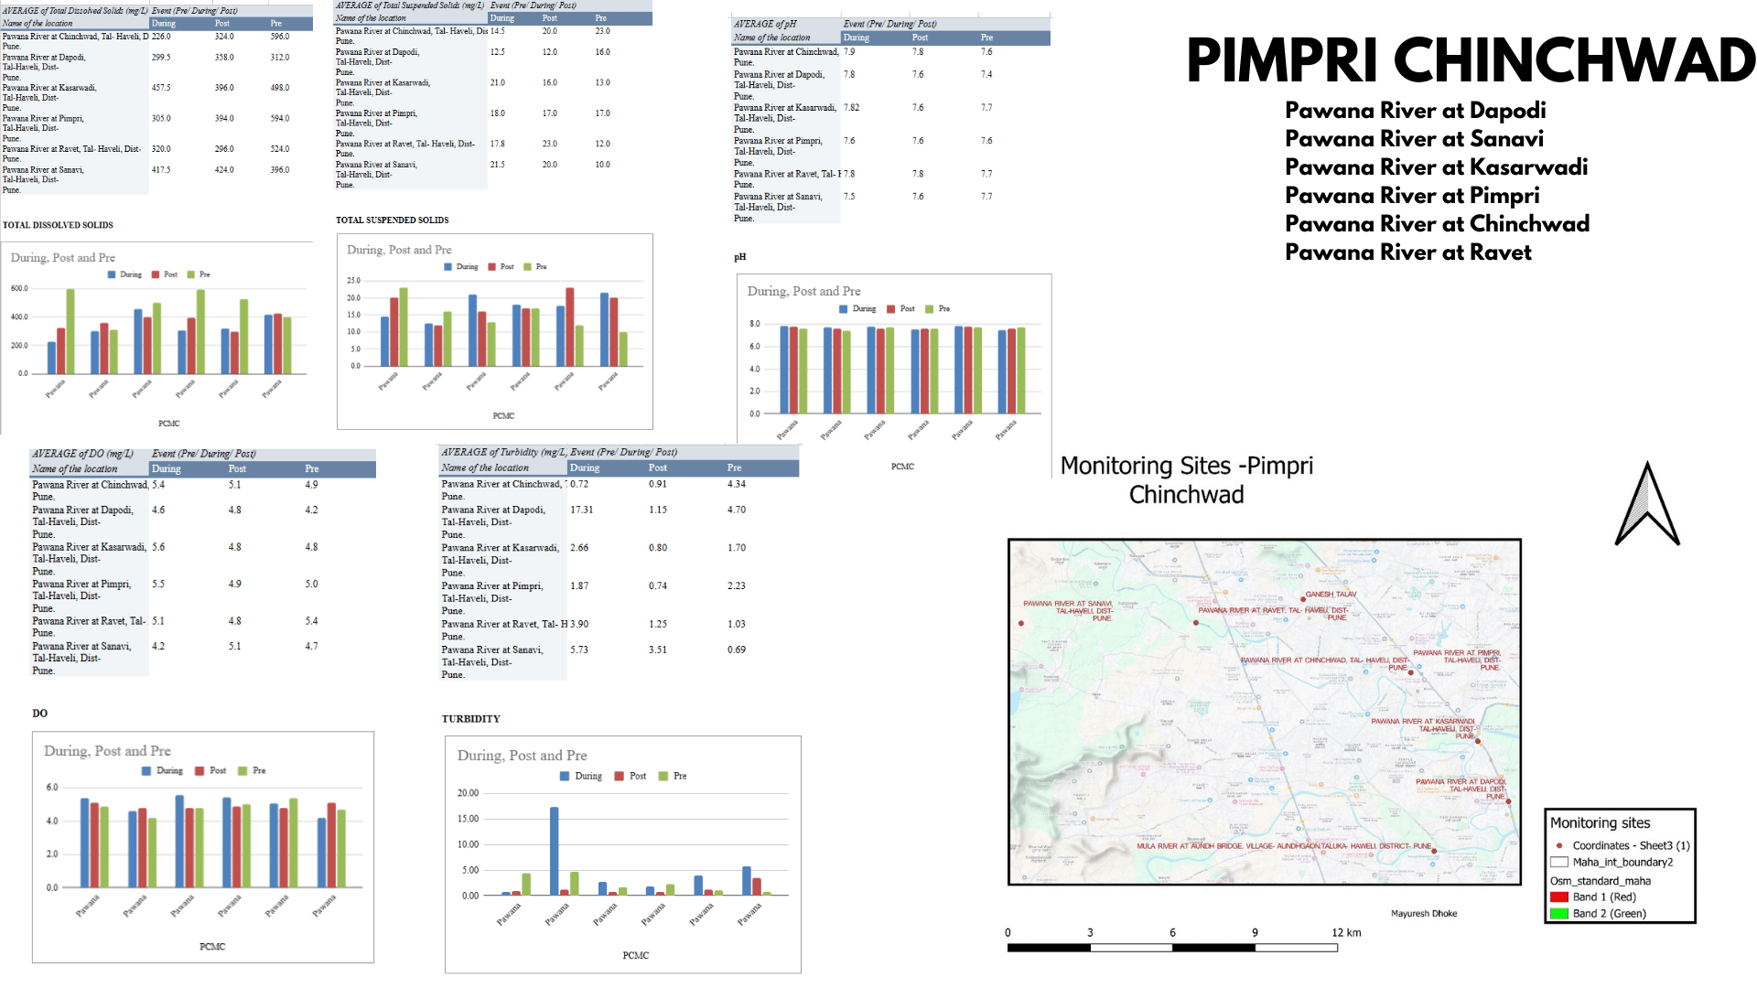Select 'Pawana River at Dapodi' in title list
The width and height of the screenshot is (1757, 988).
coord(1415,110)
